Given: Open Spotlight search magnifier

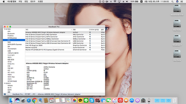Looking at the screenshot, I should [172, 2].
